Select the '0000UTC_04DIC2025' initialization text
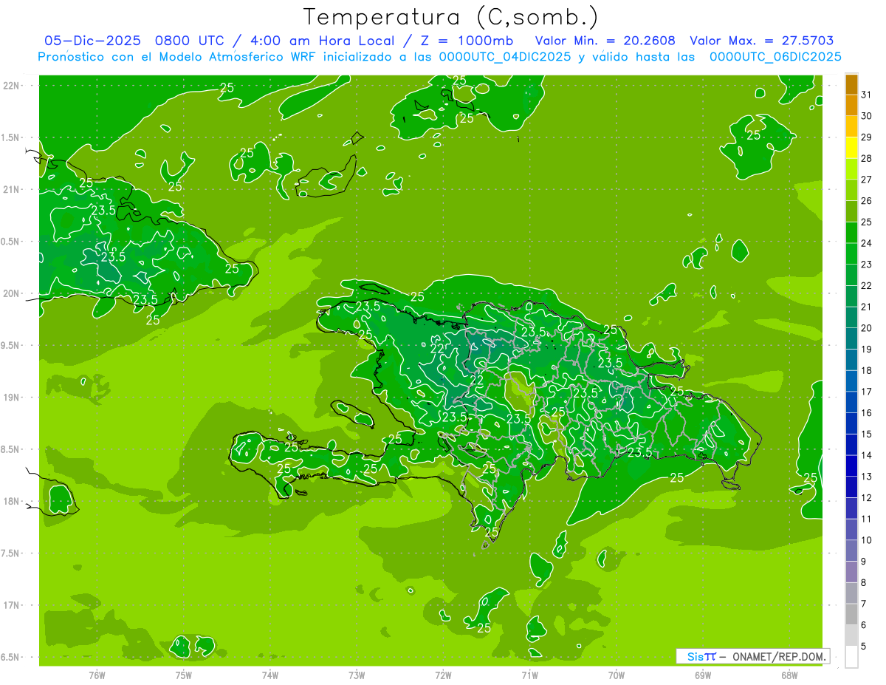The image size is (886, 685). point(505,57)
